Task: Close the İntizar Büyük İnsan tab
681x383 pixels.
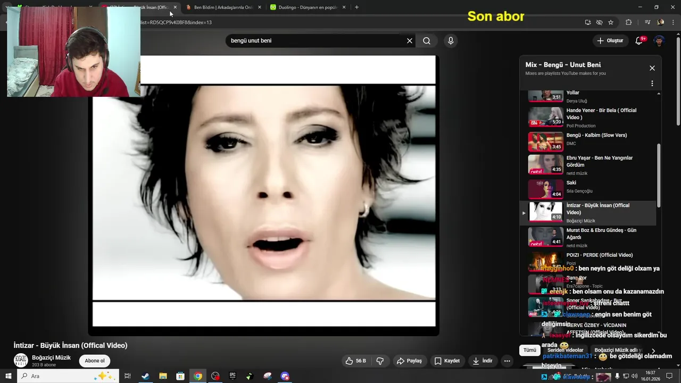Action: pyautogui.click(x=175, y=7)
